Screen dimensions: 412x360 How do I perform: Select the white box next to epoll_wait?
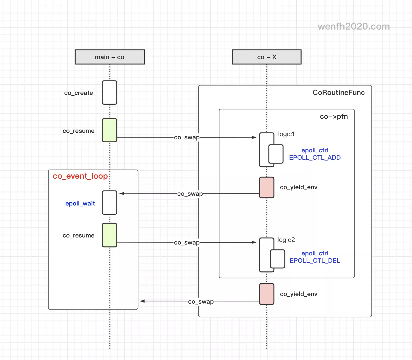tap(110, 202)
